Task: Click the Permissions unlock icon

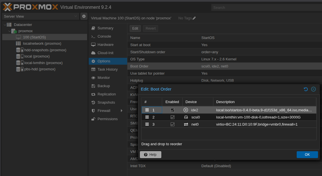Action: pos(93,119)
